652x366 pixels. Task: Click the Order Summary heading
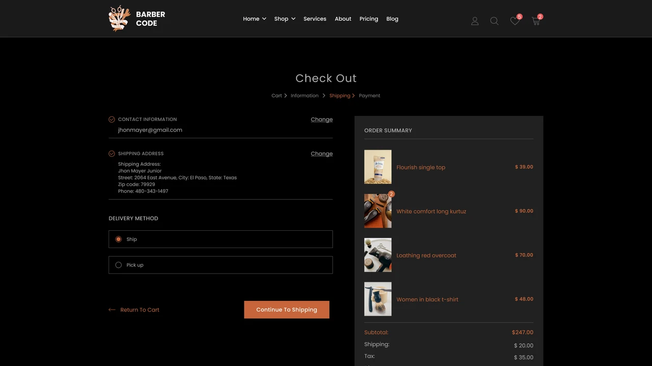388,131
